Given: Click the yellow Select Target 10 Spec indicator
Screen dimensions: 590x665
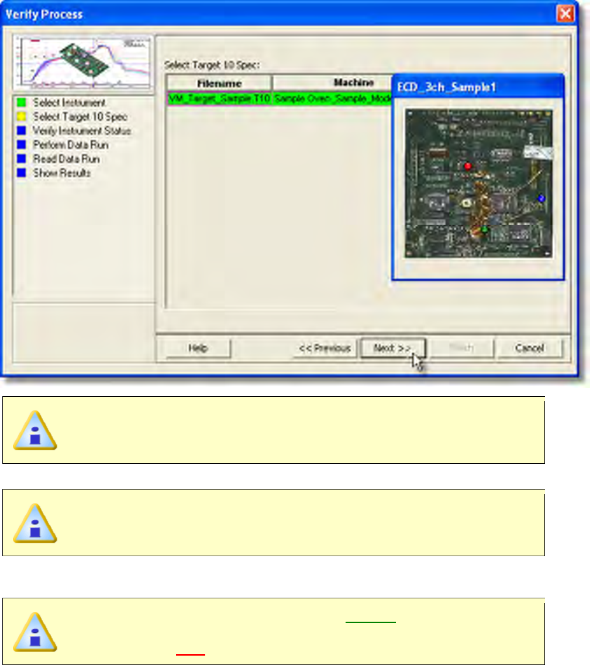Looking at the screenshot, I should [x=21, y=116].
